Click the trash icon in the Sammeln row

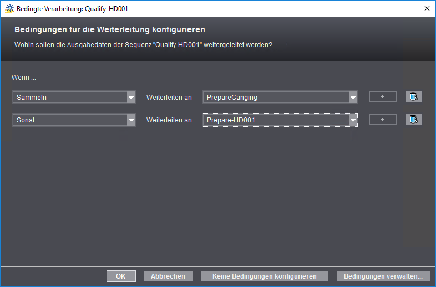[x=413, y=97]
